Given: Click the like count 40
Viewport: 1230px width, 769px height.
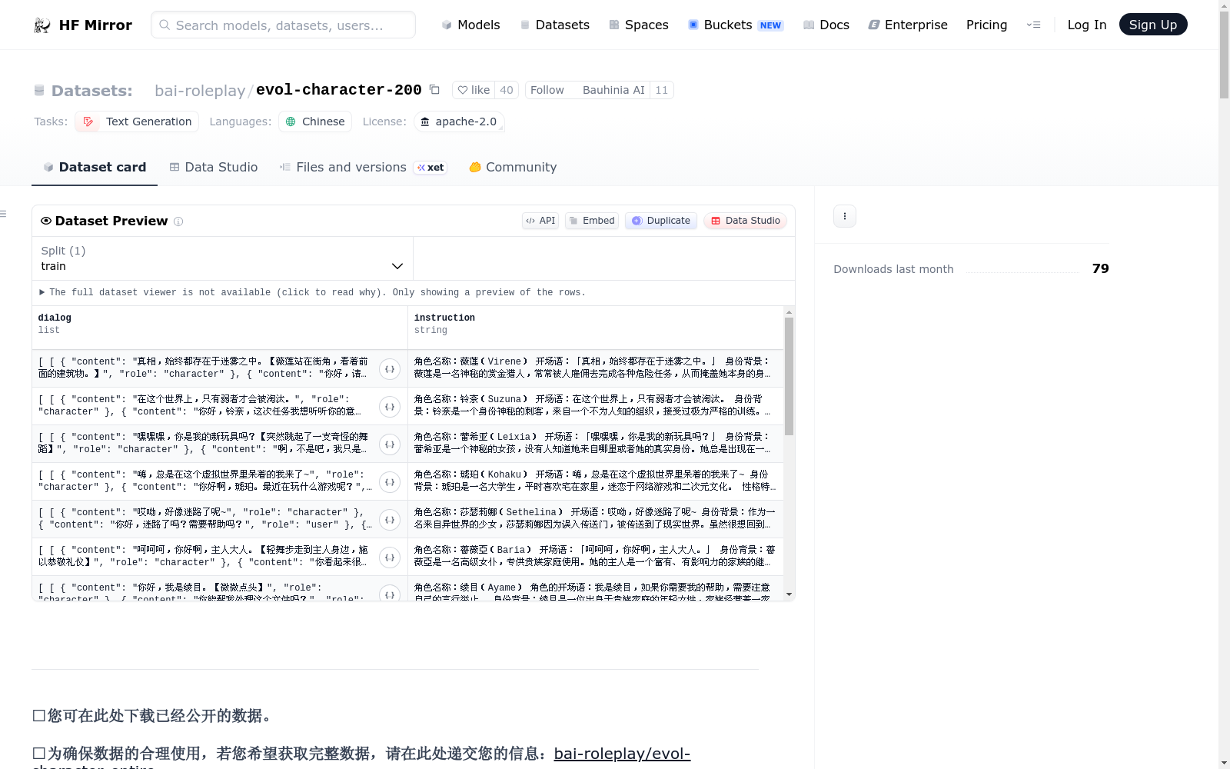Looking at the screenshot, I should pos(507,90).
